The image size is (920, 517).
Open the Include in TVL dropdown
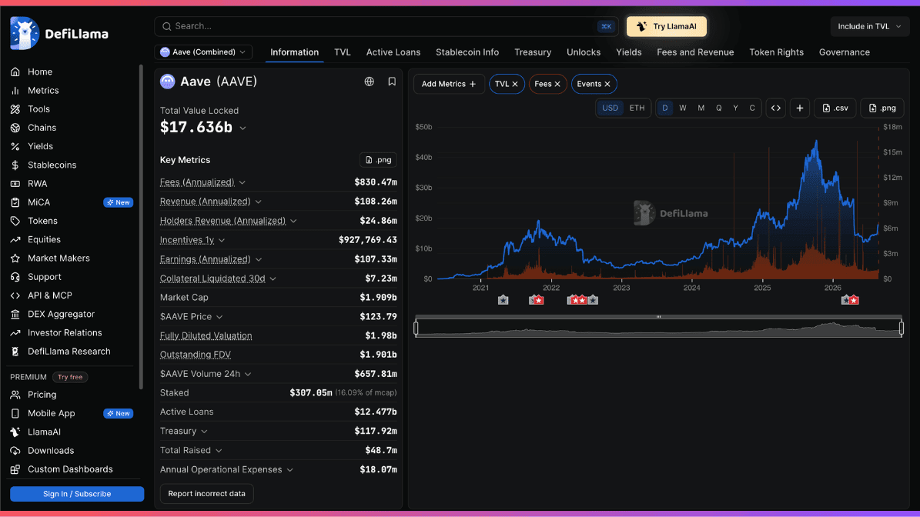pos(869,26)
